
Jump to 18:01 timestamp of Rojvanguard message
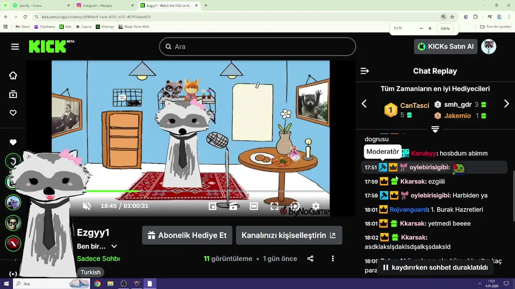click(x=371, y=210)
